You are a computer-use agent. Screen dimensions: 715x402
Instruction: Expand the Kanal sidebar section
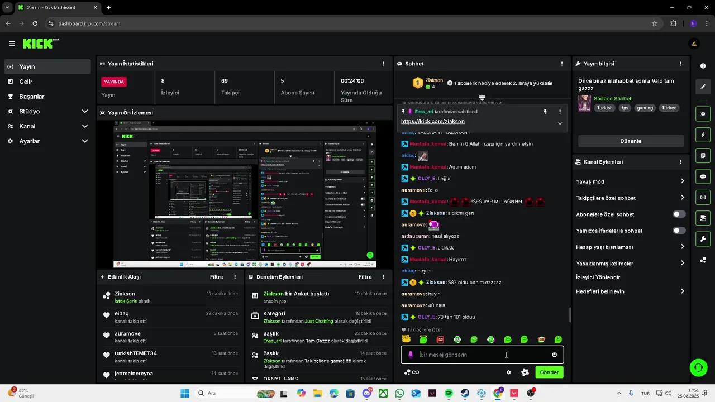85,126
